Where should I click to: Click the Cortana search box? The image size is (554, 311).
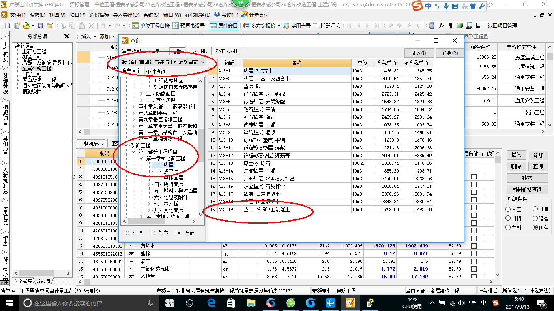89,303
